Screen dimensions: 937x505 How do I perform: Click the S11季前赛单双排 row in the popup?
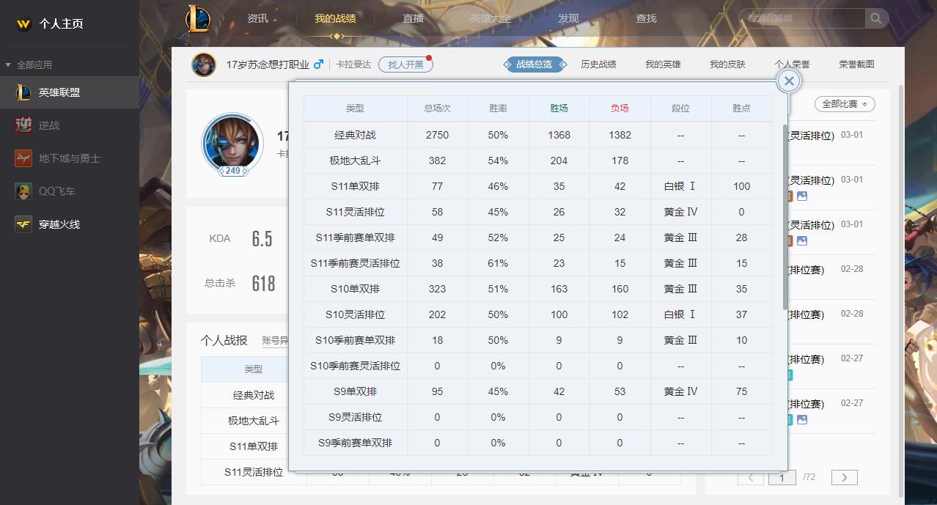tap(537, 237)
